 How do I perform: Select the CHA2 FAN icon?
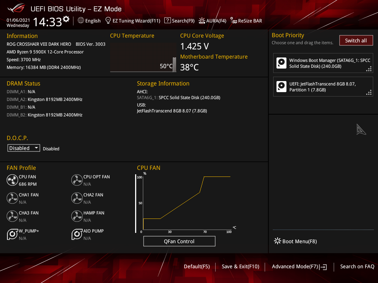[x=77, y=198]
